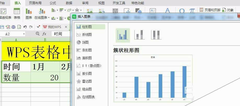Insert a stock chart from ribbon mini-icon
240x106 pixels.
click(x=61, y=18)
